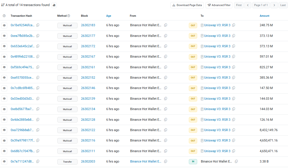Open the Advanced Filter

pyautogui.click(x=219, y=5)
